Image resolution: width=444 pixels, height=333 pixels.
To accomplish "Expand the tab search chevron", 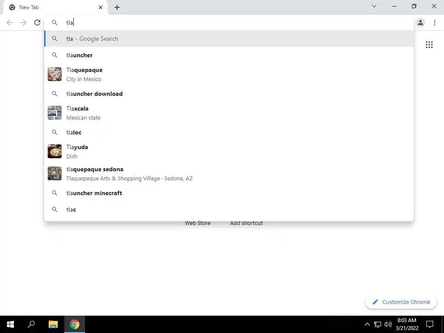I will 374,6.
